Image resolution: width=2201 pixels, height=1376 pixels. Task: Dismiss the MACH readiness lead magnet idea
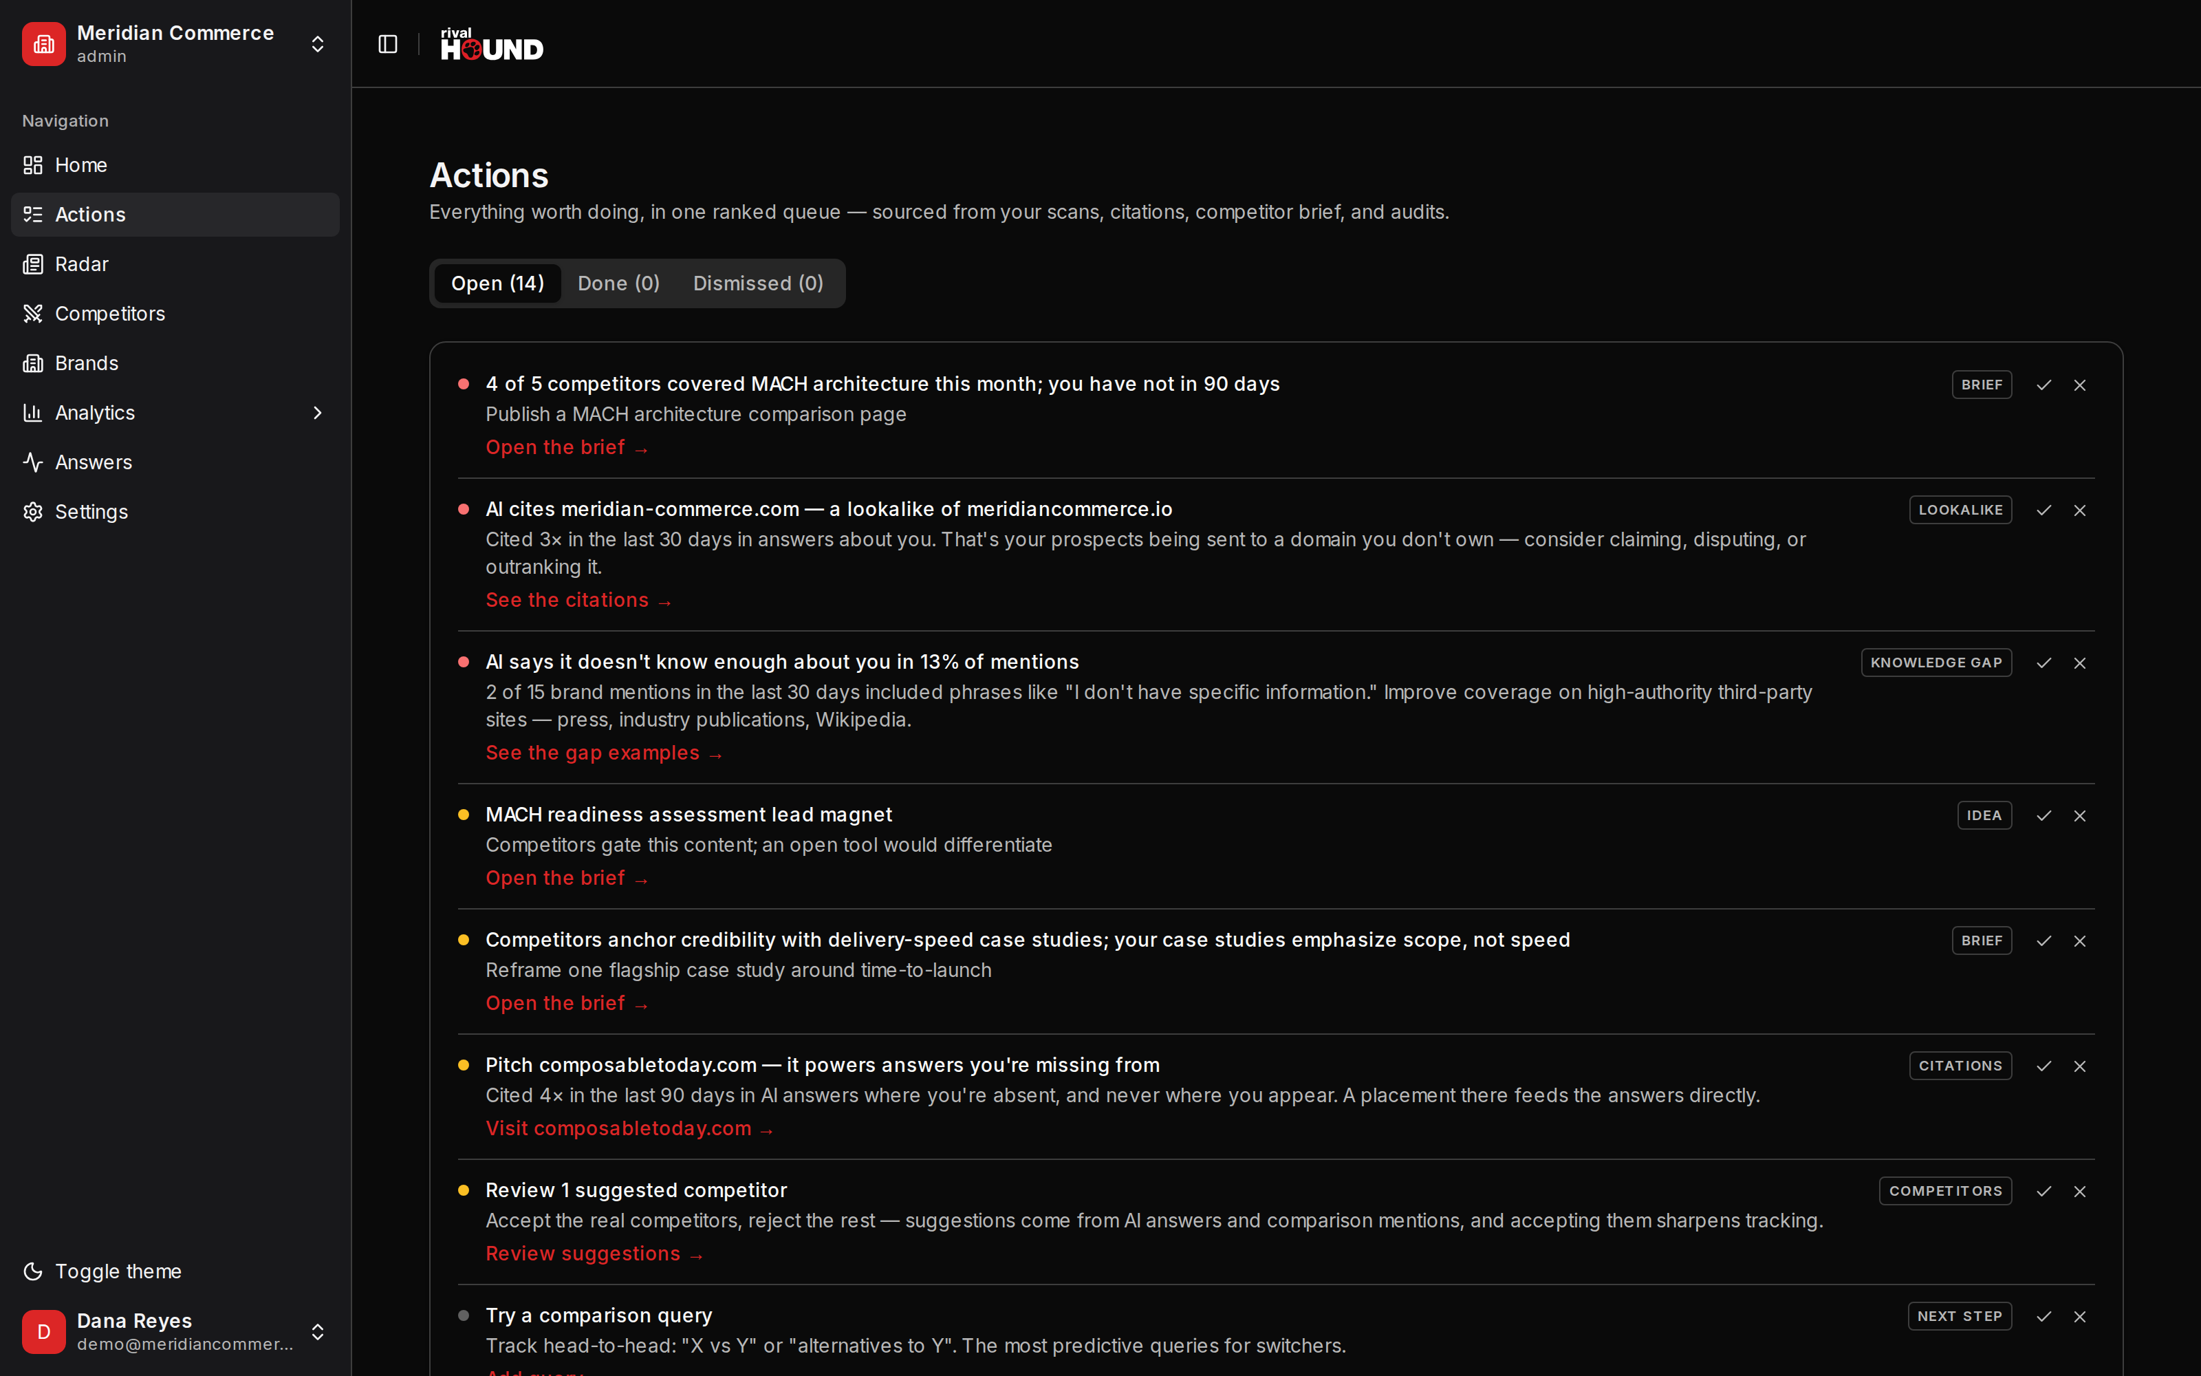tap(2080, 817)
